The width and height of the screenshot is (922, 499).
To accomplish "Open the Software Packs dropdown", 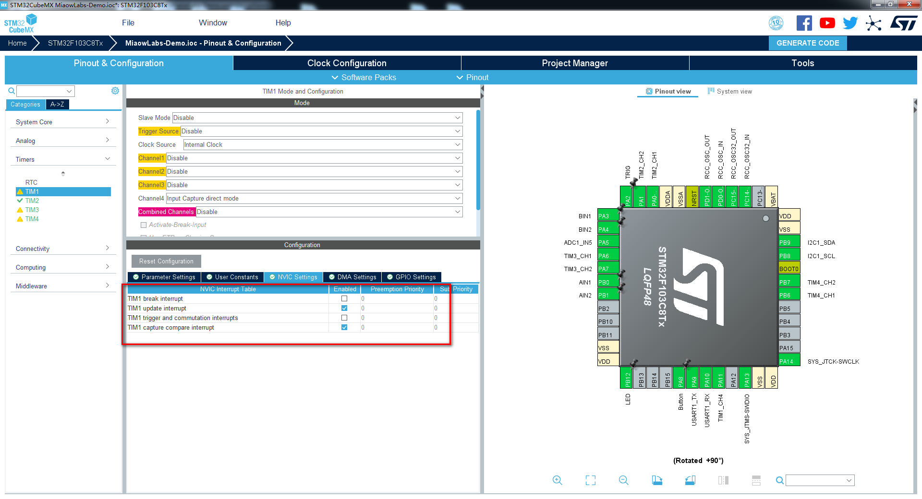I will pos(364,77).
